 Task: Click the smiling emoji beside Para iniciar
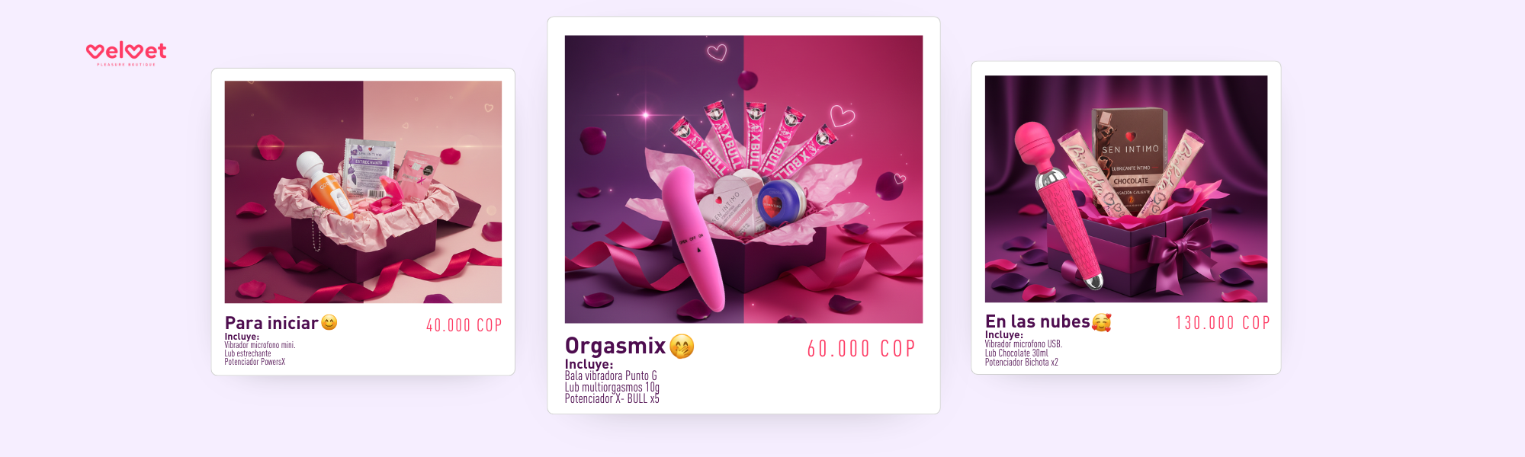pyautogui.click(x=329, y=323)
